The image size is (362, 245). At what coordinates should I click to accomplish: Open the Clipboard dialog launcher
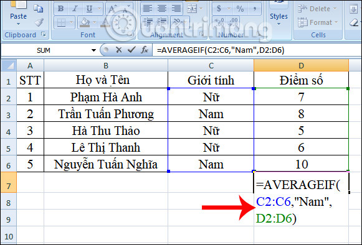(x=43, y=35)
